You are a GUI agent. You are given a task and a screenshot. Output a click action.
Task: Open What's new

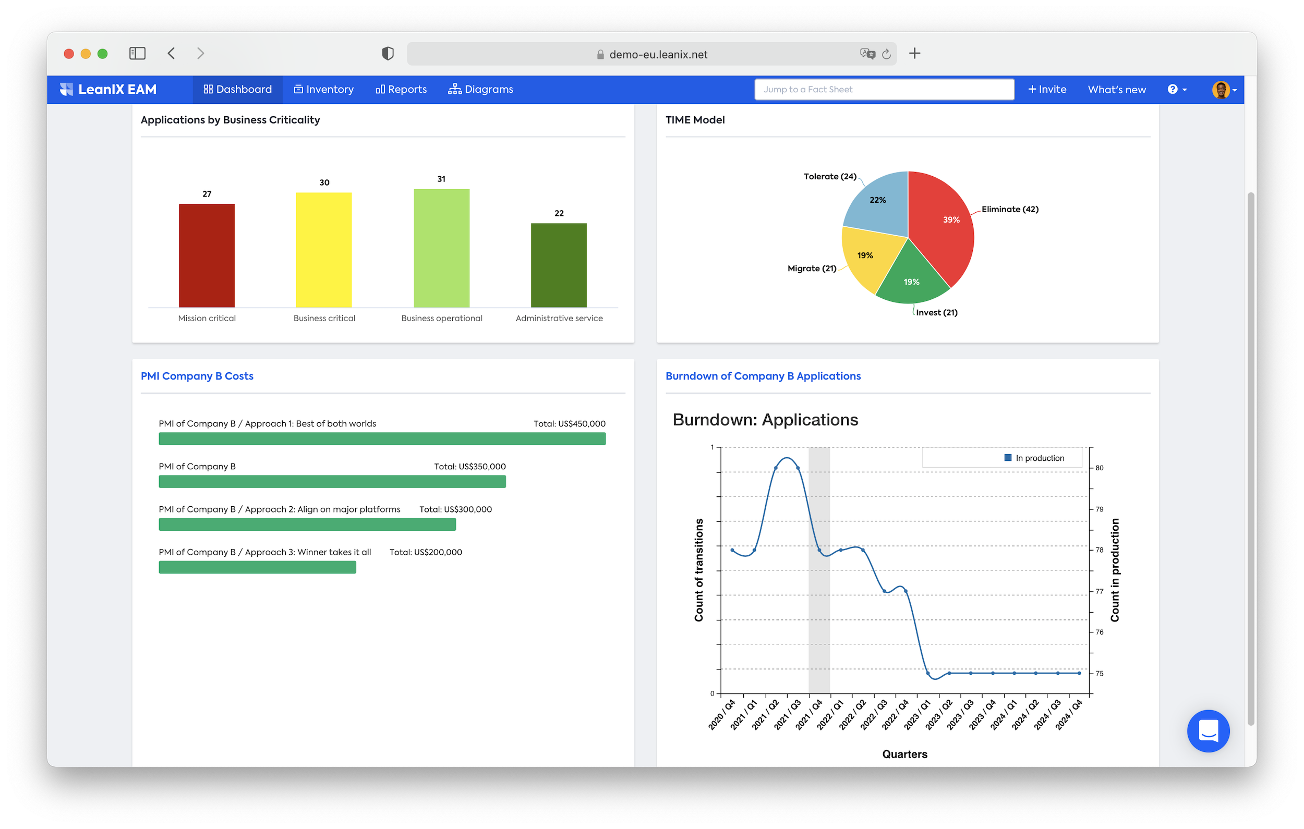pyautogui.click(x=1117, y=89)
